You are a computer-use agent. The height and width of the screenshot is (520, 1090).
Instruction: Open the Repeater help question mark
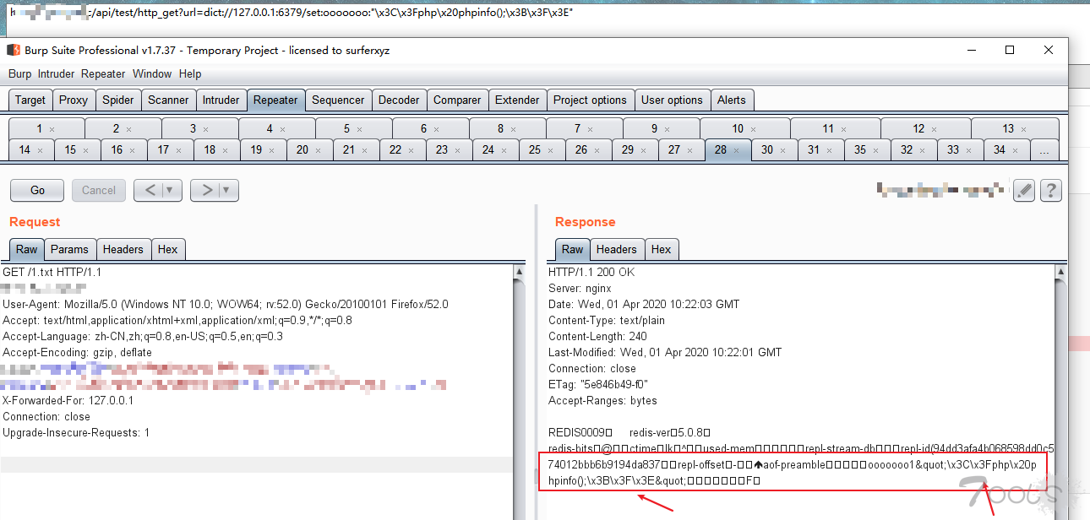tap(1050, 190)
